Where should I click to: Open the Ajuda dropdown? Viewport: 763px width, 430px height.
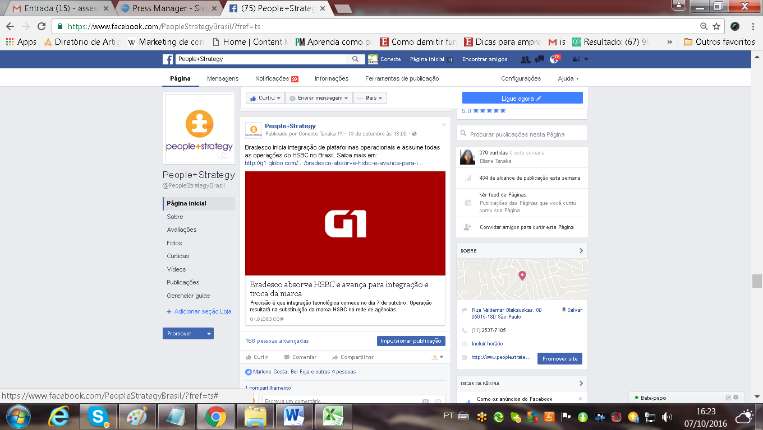[x=568, y=78]
